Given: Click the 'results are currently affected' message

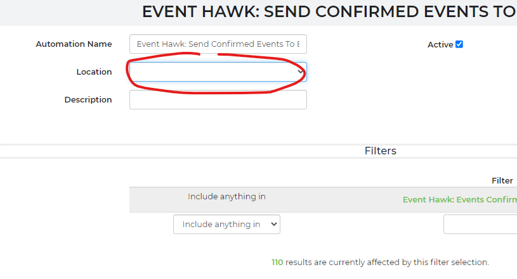Looking at the screenshot, I should point(387,262).
